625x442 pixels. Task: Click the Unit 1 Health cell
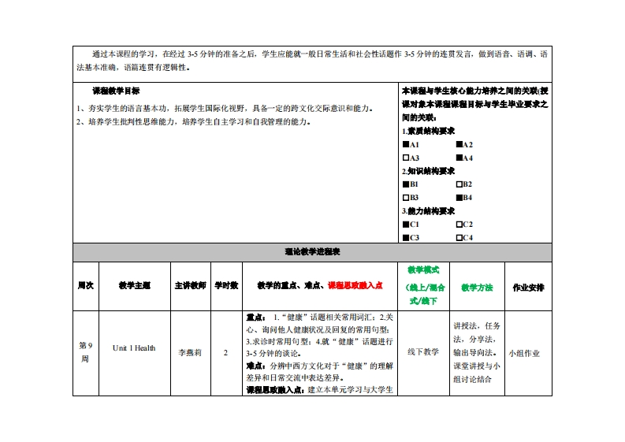tap(134, 347)
